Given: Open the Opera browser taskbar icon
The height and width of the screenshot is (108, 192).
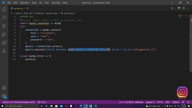Looking at the screenshot, I should pos(66,106).
